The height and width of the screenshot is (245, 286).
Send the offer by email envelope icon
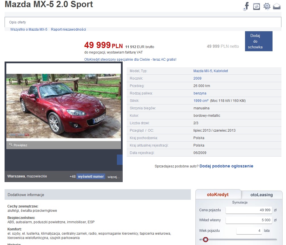coord(277,6)
